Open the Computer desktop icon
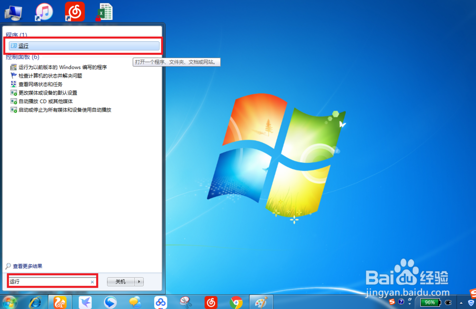This screenshot has width=476, height=309. [x=13, y=12]
